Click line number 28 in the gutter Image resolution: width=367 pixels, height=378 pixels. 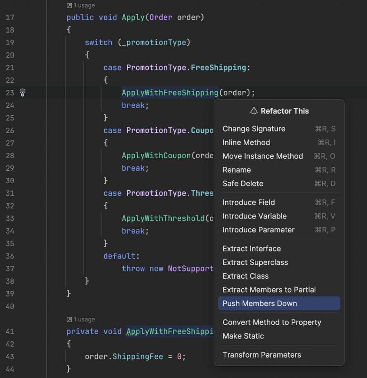pos(10,155)
